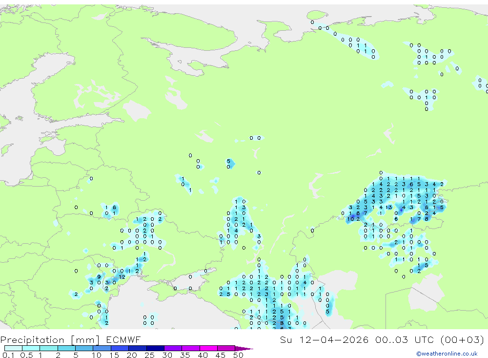488x358 pixels.
Task: Select the 40–45 mm magenta legend swatch
Action: (x=208, y=348)
